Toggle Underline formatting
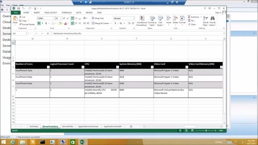The width and height of the screenshot is (258, 145). 46,23
